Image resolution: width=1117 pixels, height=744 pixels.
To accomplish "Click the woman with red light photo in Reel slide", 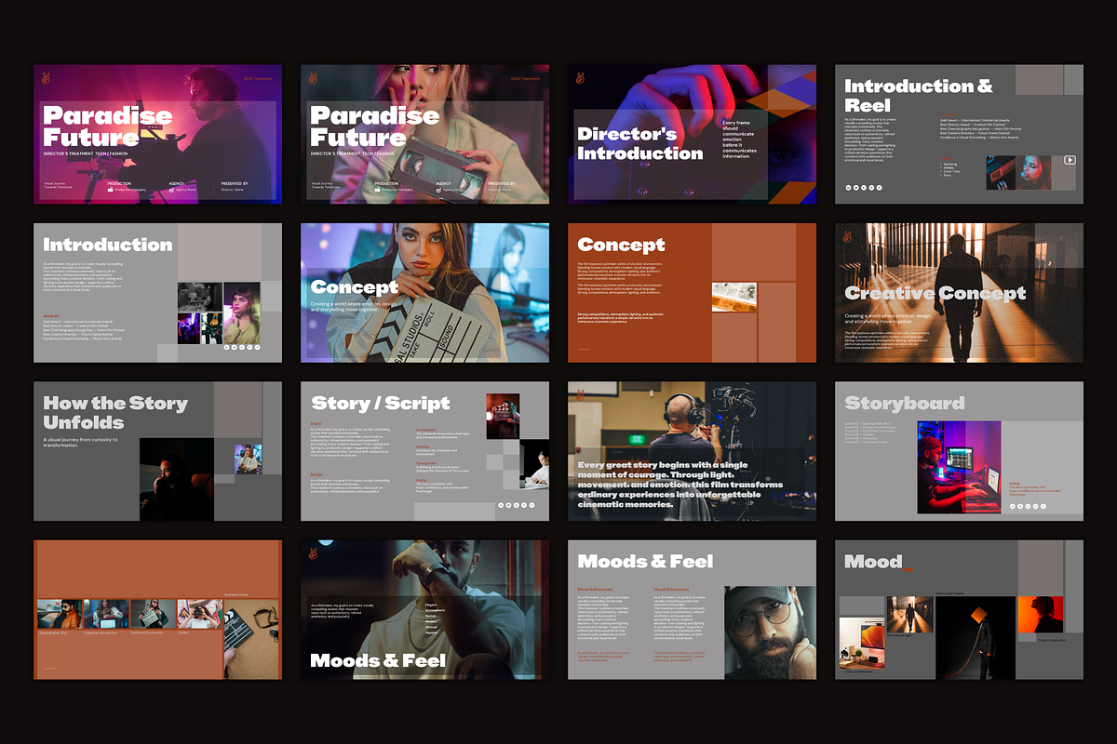I will tap(1033, 172).
